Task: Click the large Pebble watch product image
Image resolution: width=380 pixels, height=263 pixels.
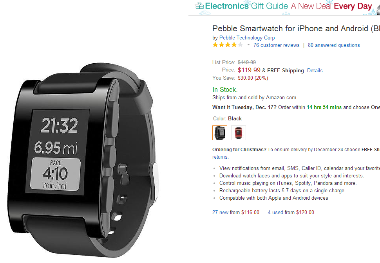Action: [x=82, y=159]
